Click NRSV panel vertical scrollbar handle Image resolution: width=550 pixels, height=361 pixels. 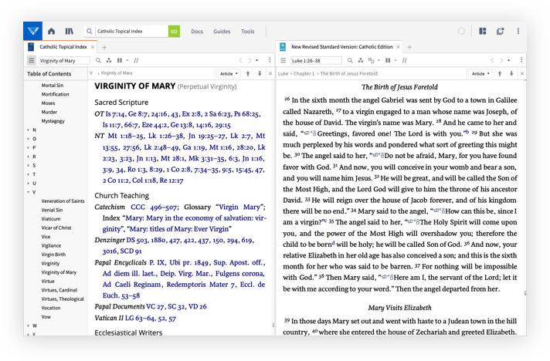525,292
